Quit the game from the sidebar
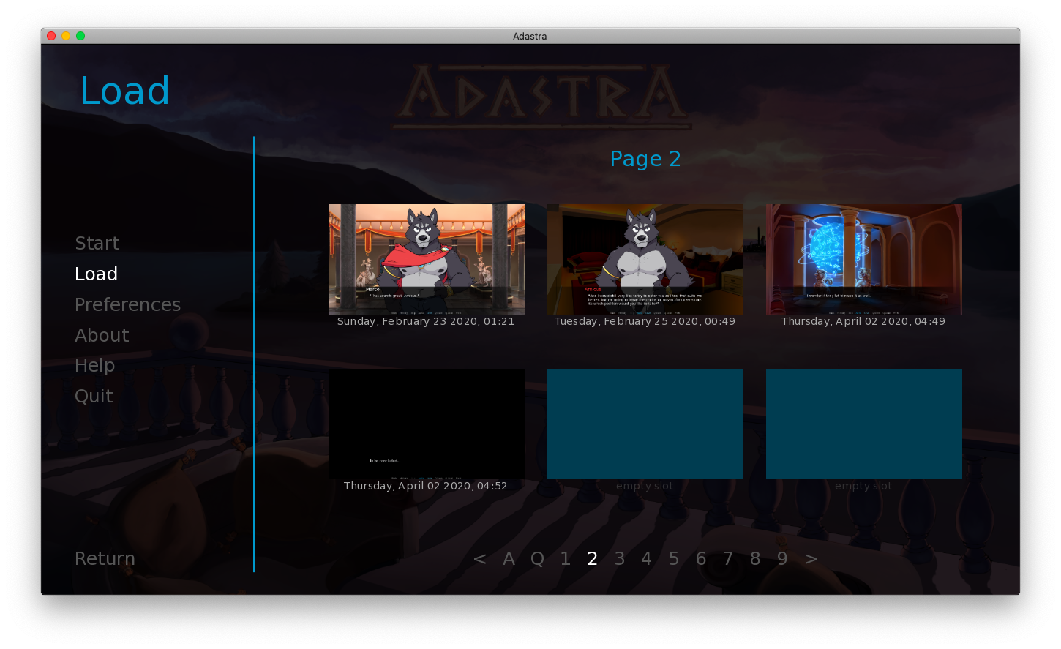1061x649 pixels. pos(94,396)
